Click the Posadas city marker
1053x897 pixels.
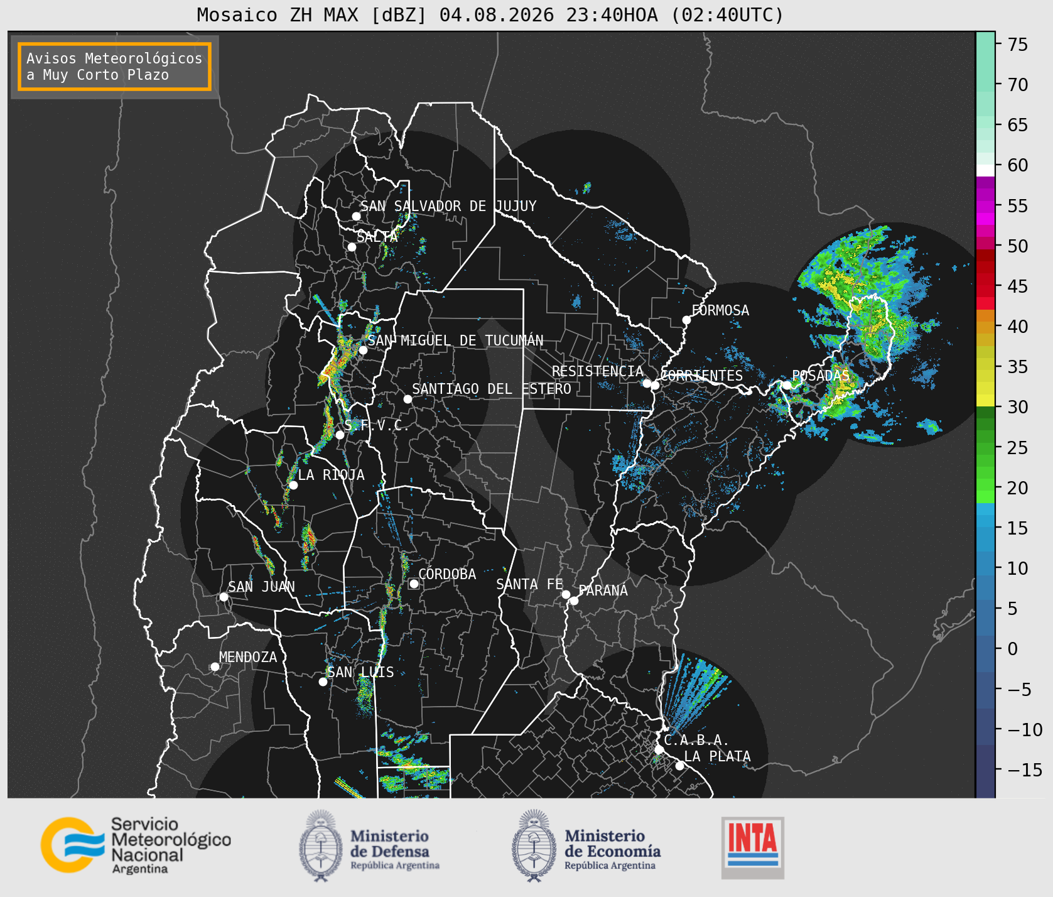(x=786, y=385)
